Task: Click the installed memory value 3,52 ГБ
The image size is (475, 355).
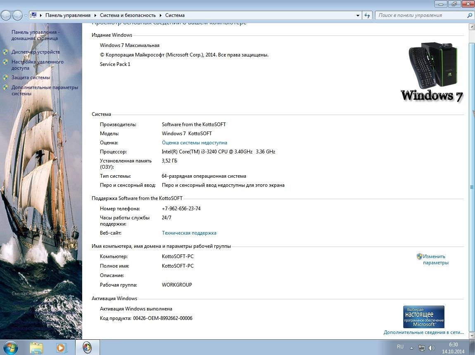Action: coord(169,160)
